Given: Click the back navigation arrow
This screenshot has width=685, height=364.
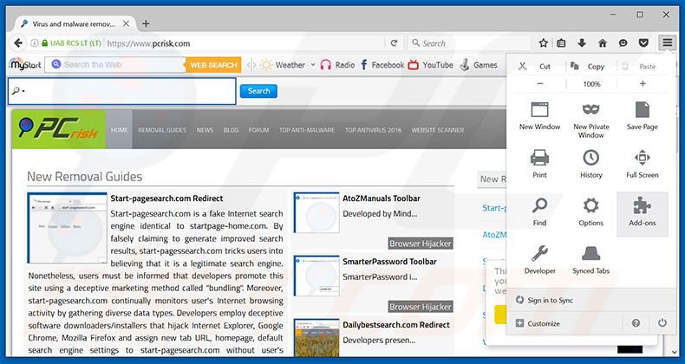Looking at the screenshot, I should pos(18,43).
